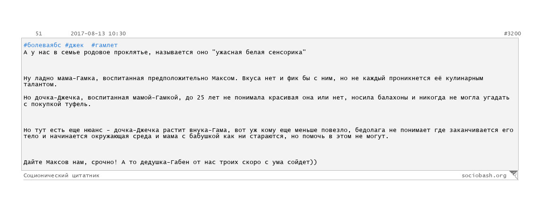
Task: Click the word "дедушка-Габен"
Action: point(164,162)
